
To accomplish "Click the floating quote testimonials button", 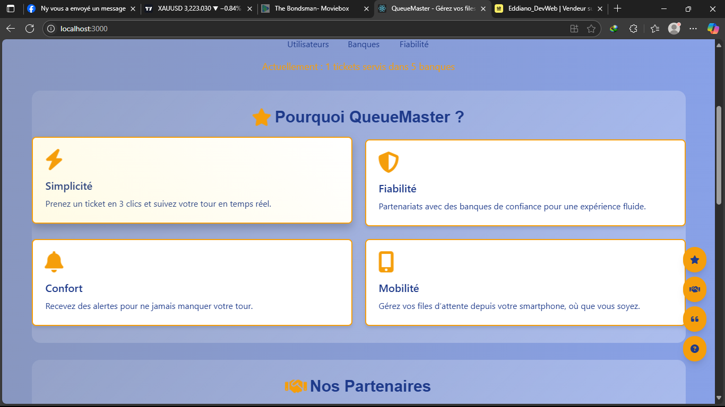I will tap(695, 319).
